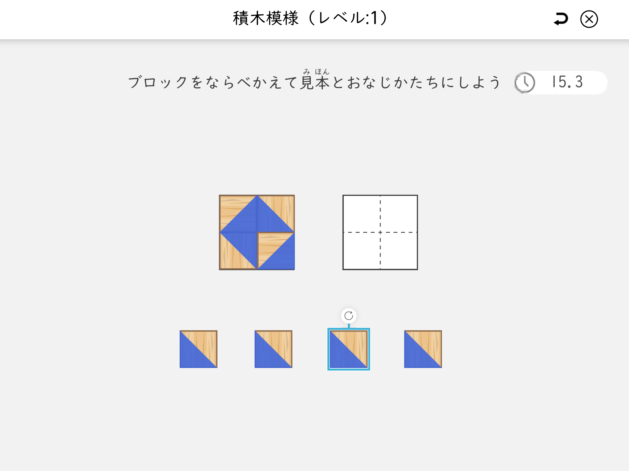This screenshot has width=629, height=471.
Task: Click the top-right tile of the sample pattern
Action: tap(276, 213)
